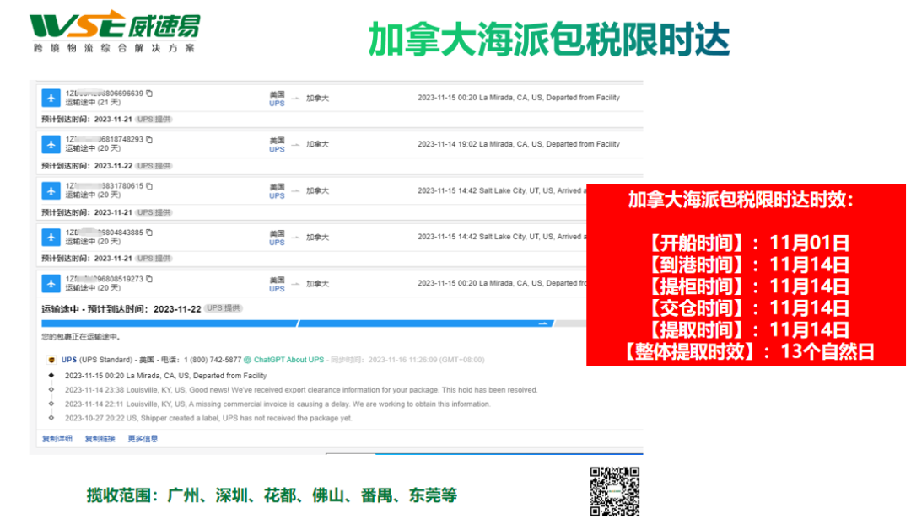Select the latest La Mirada departed event marker
Screen dimensions: 911x524
[x=51, y=376]
